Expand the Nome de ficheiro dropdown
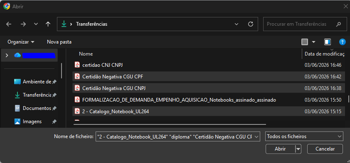The width and height of the screenshot is (350, 163). pyautogui.click(x=257, y=136)
